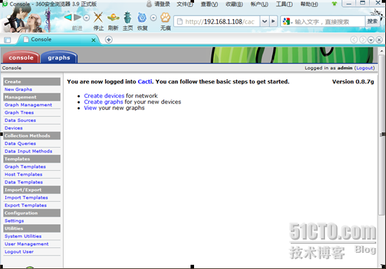The image size is (386, 269).
Task: Open Data Input Methods in sidebar
Action: pos(28,151)
